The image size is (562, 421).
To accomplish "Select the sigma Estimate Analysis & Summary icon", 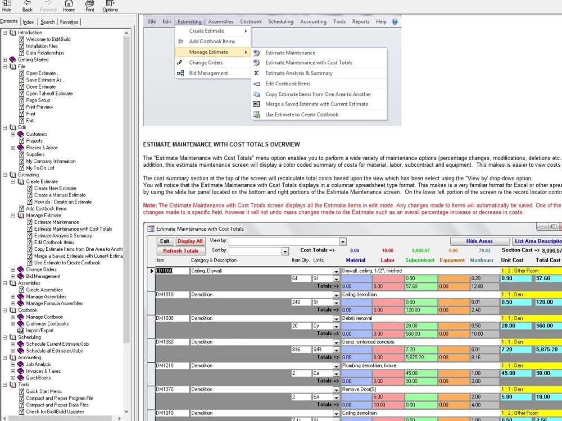I will click(x=256, y=73).
